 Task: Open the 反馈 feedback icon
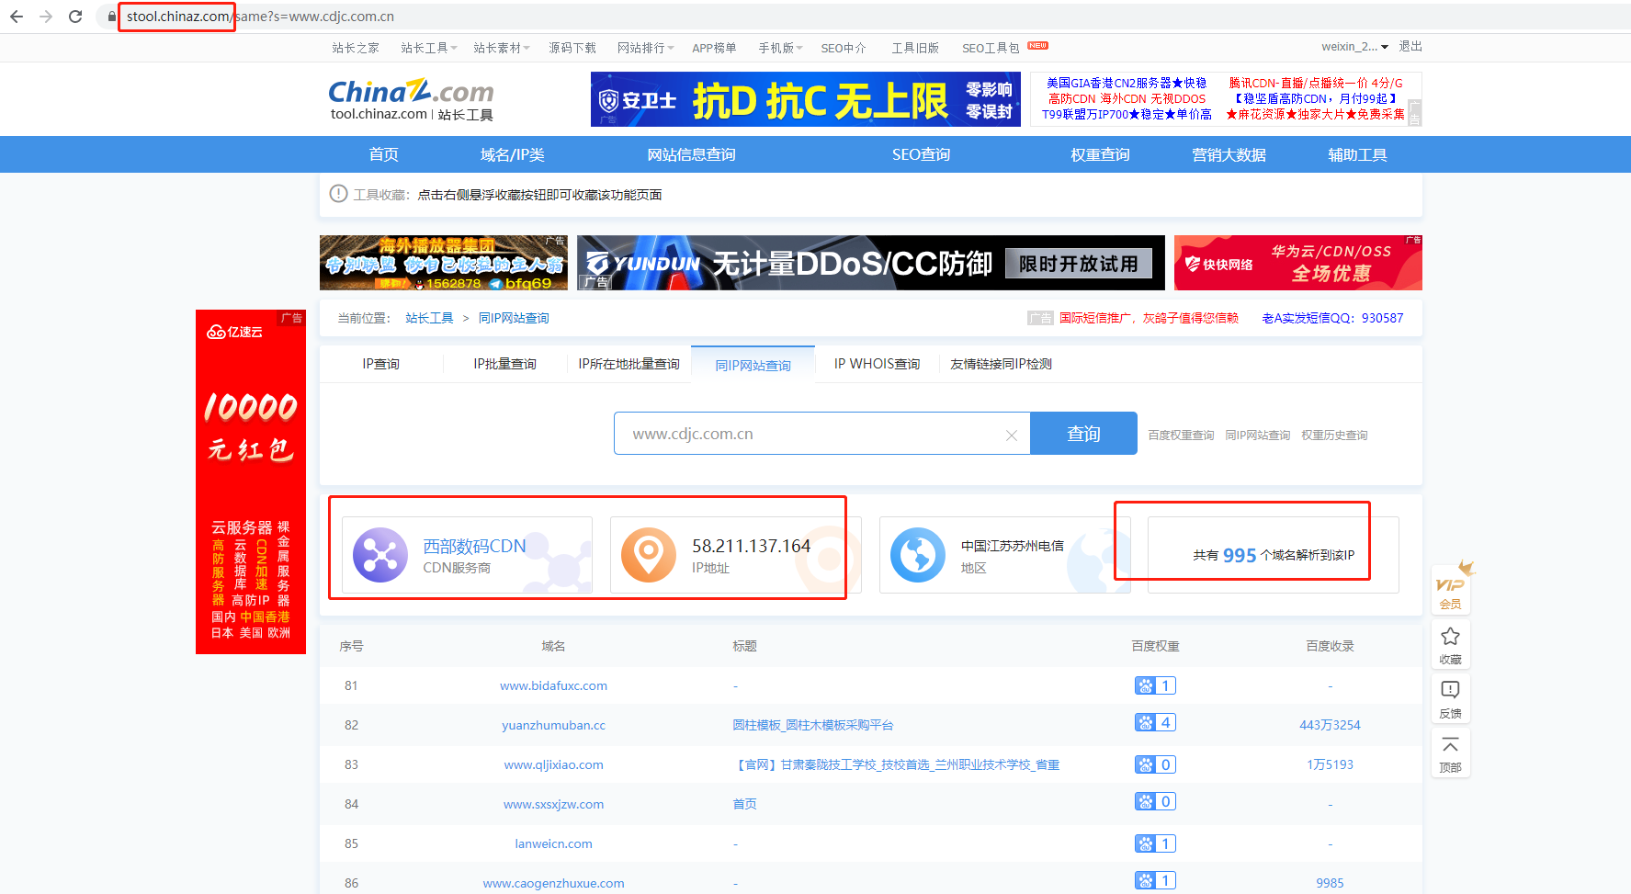pos(1450,697)
